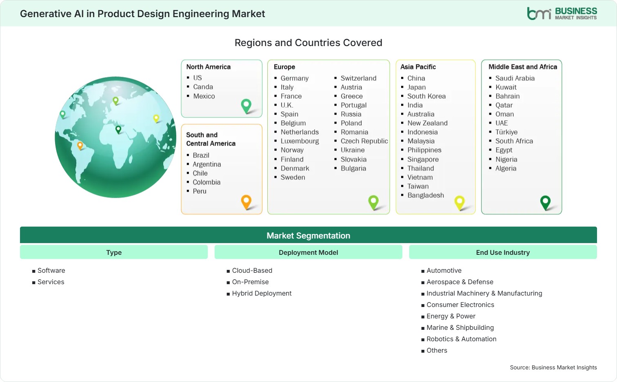Click the dark green pin at the globe's center
Image resolution: width=617 pixels, height=382 pixels.
118,129
